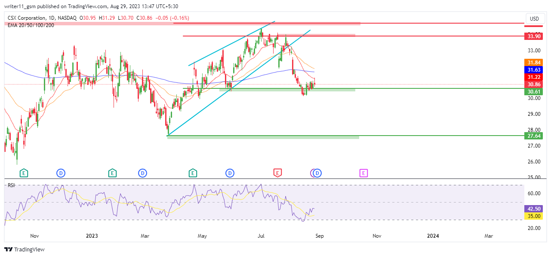Screen dimensions: 551x257
Task: Click the Nov label preceding 2024
Action: tap(377, 236)
